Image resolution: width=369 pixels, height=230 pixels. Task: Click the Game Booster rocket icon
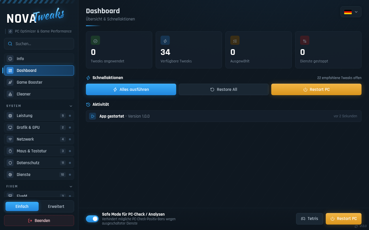click(10, 82)
